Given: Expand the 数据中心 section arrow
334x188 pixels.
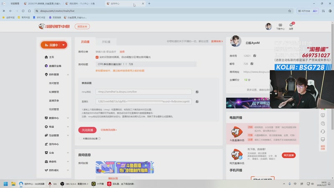Looking at the screenshot, I should 68,118.
